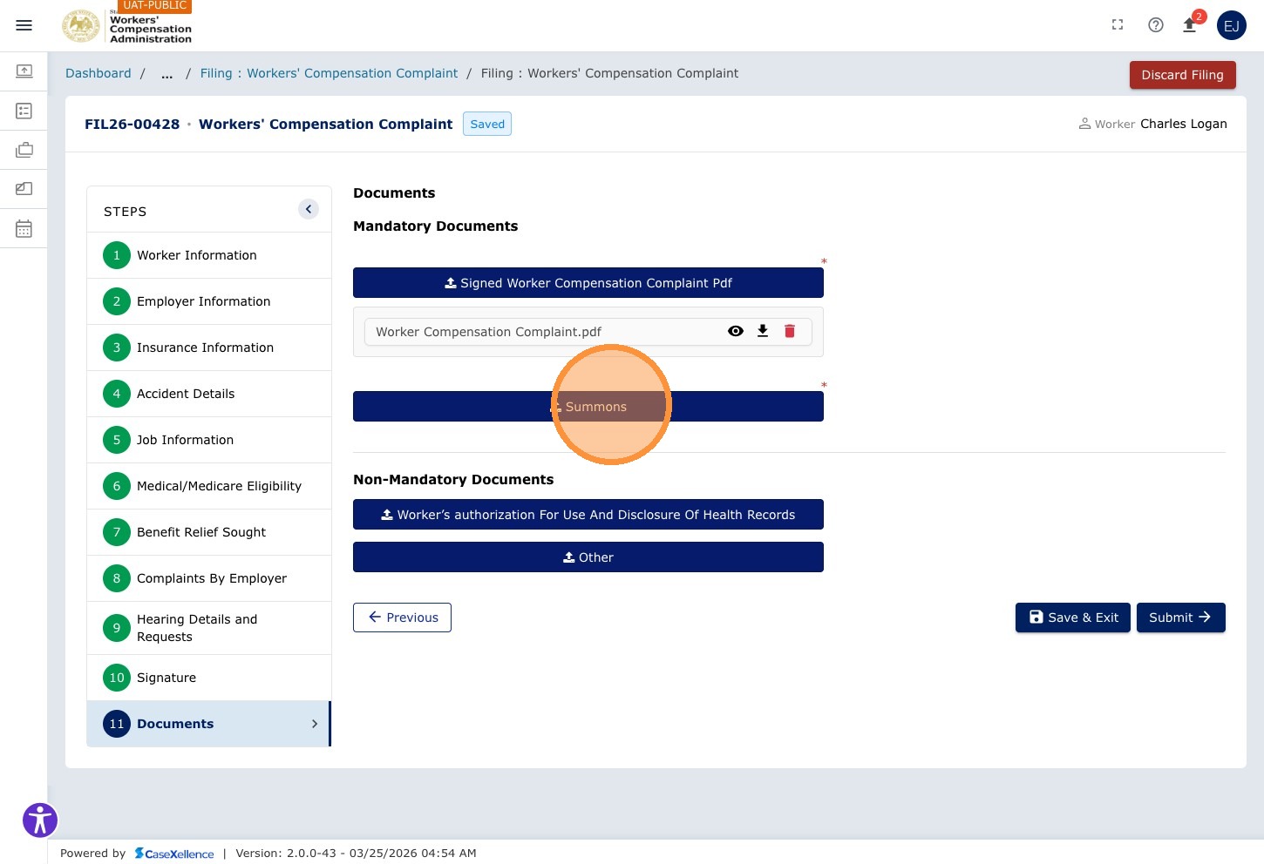The height and width of the screenshot is (864, 1264).
Task: Click the Previous button
Action: pyautogui.click(x=402, y=618)
